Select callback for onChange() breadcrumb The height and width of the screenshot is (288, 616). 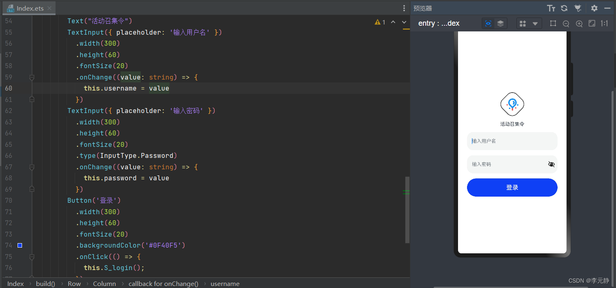tap(163, 284)
